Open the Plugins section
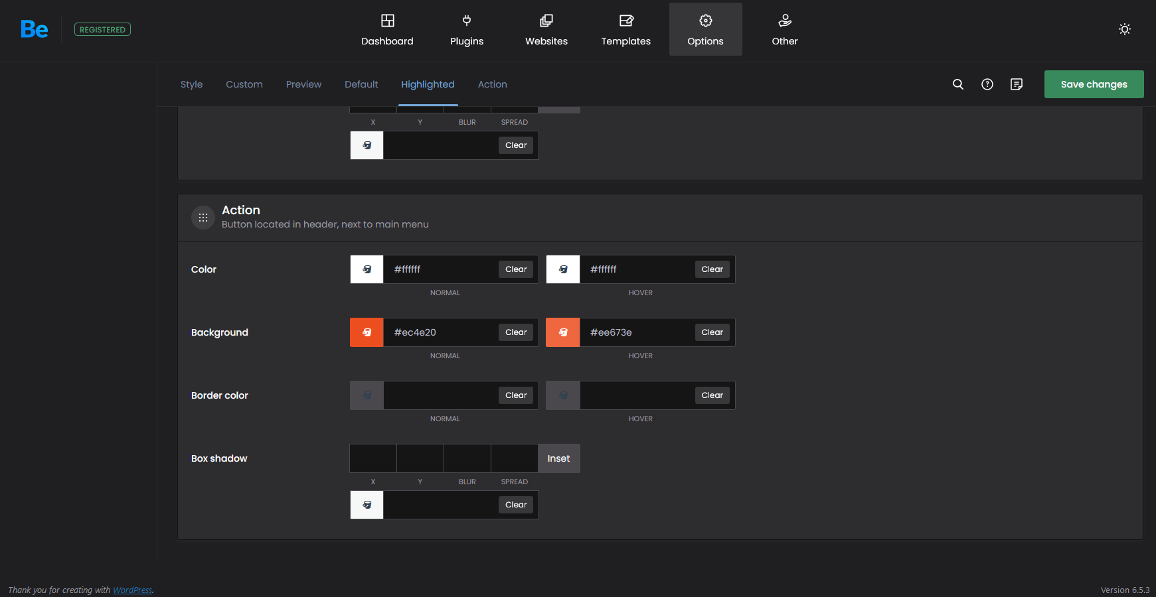1156x597 pixels. pyautogui.click(x=467, y=29)
